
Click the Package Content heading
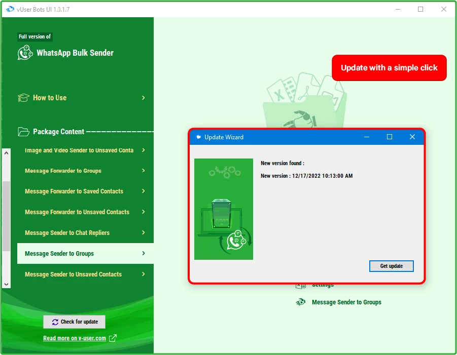click(58, 132)
